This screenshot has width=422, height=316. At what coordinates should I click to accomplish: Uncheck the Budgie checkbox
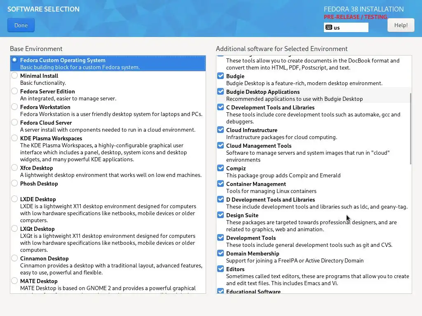point(220,76)
